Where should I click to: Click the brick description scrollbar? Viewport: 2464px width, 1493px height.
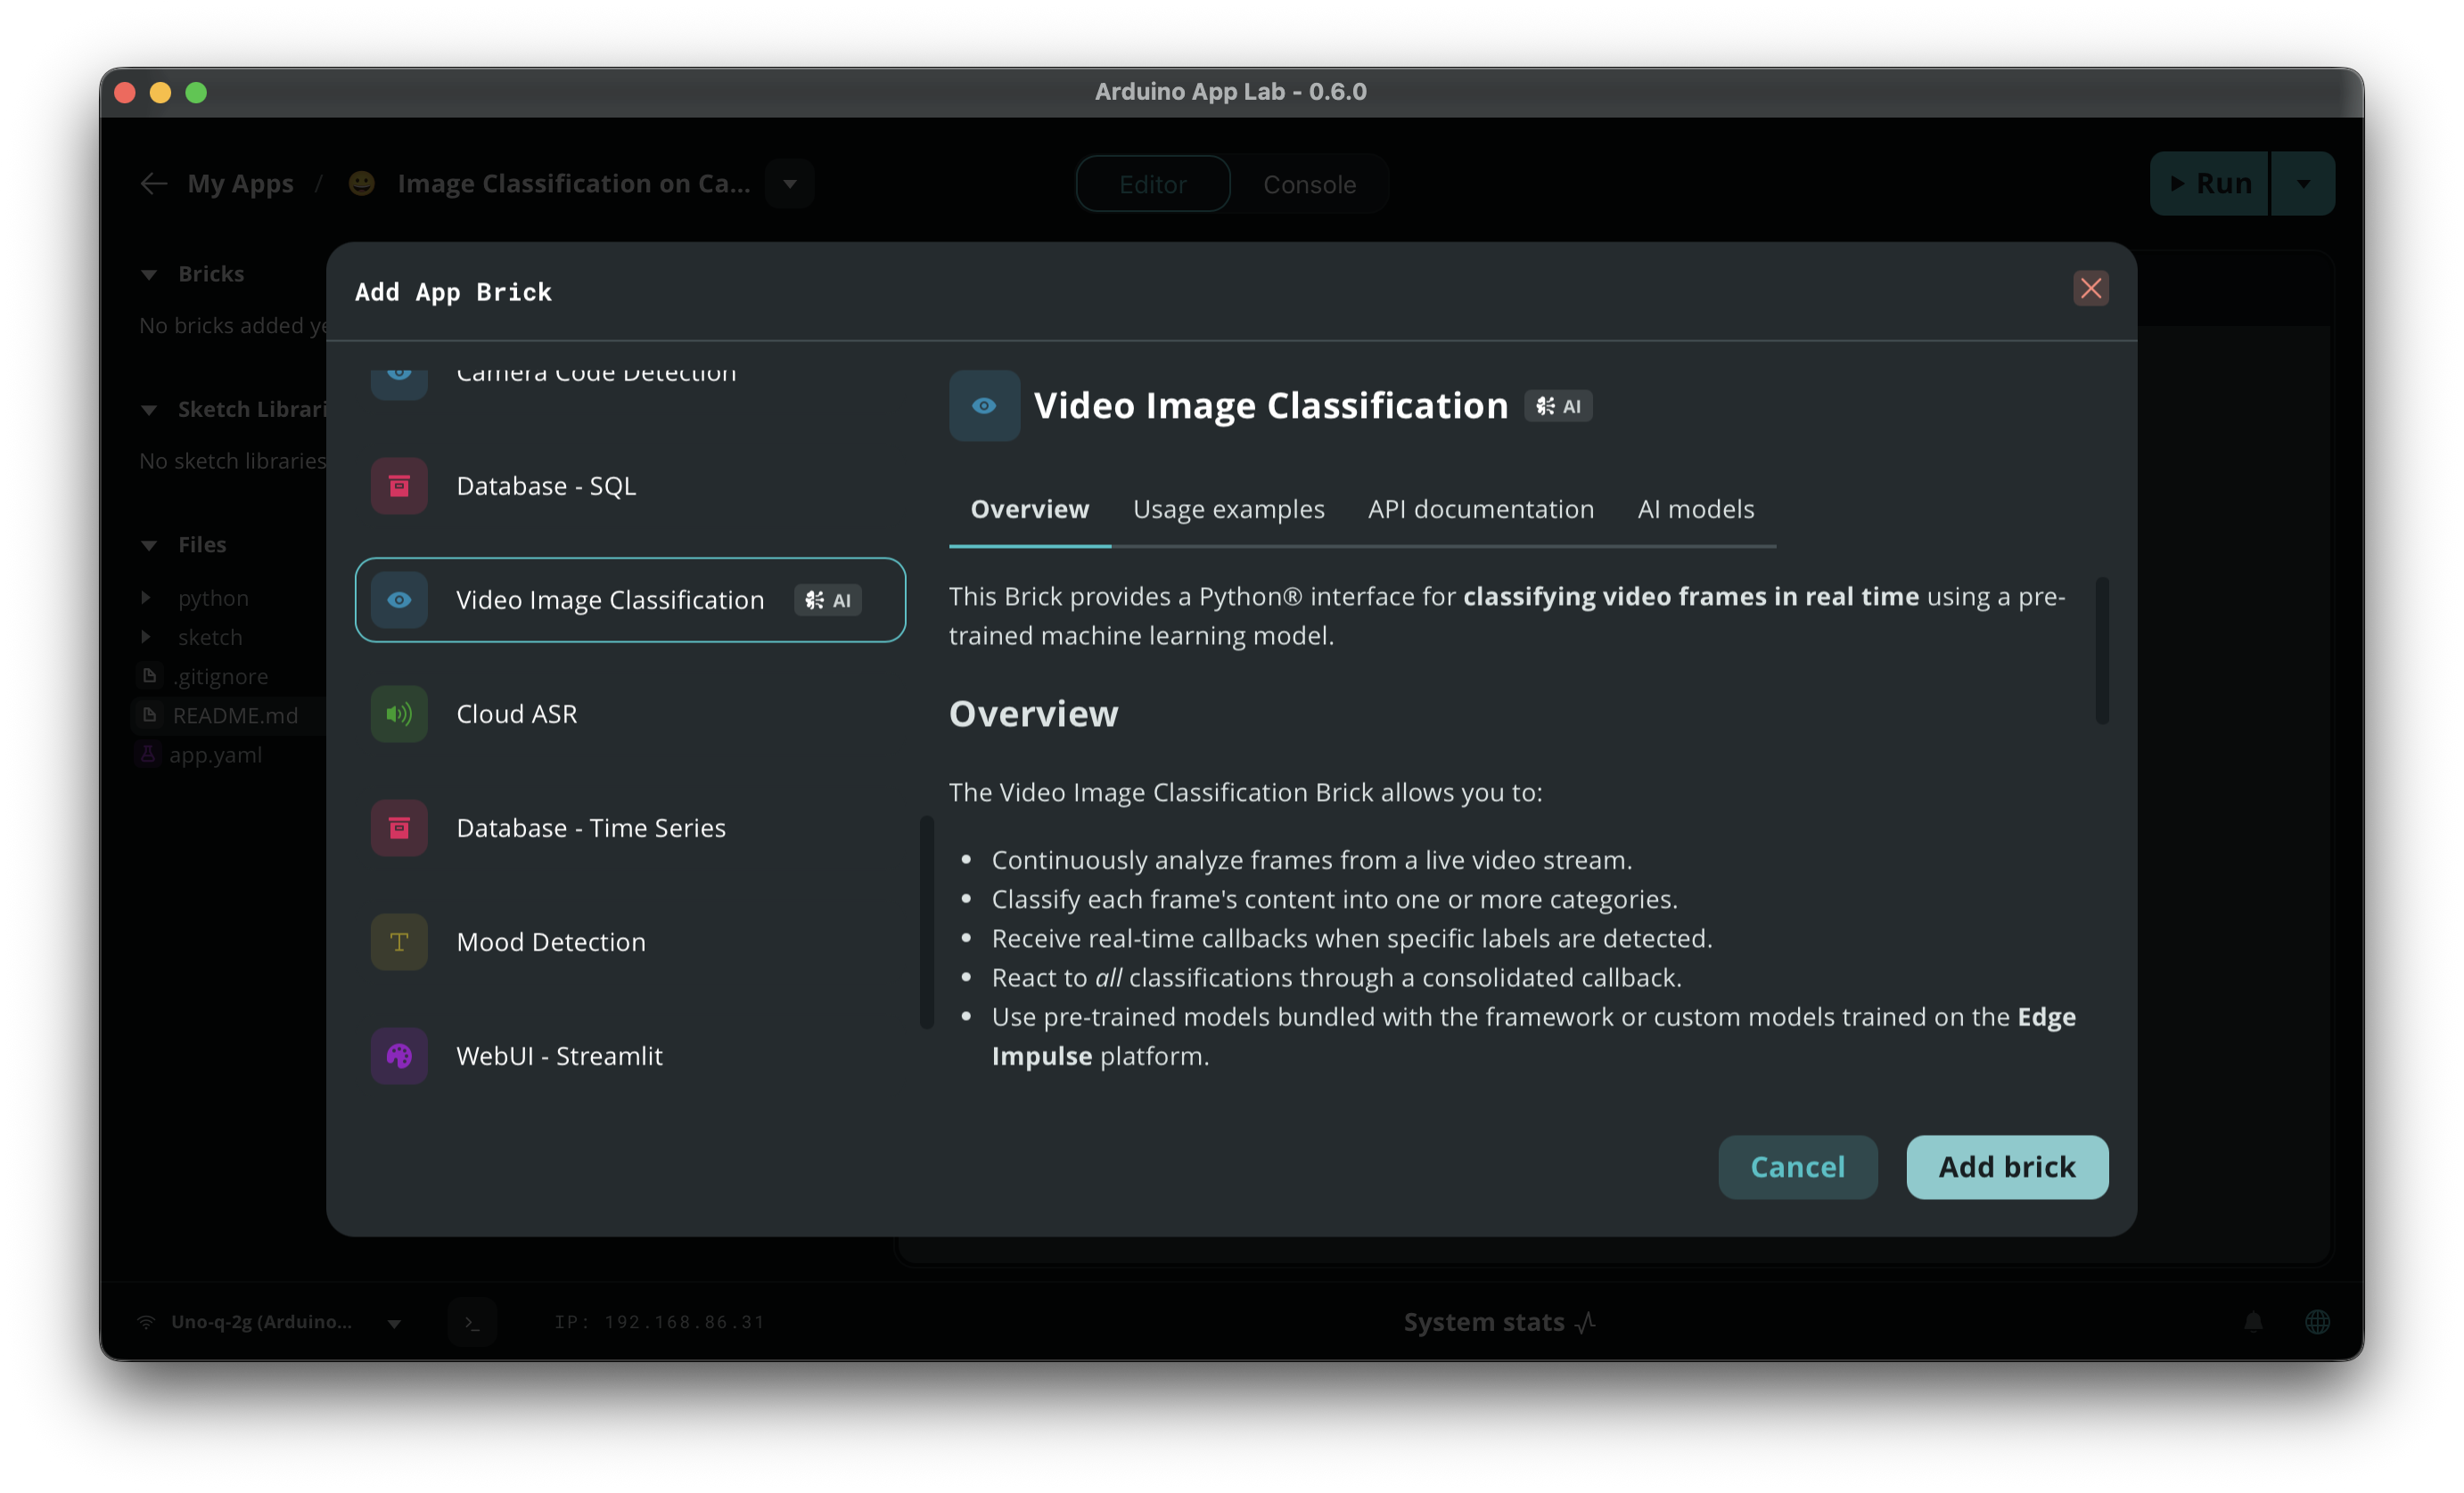point(2101,649)
